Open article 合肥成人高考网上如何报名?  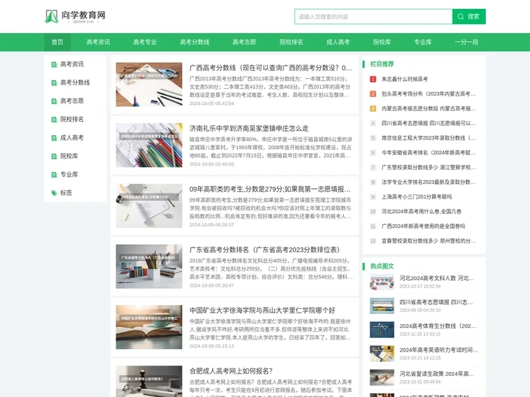[x=231, y=371]
